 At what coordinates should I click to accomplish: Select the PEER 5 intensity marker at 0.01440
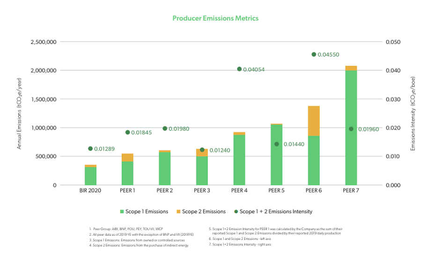(x=277, y=144)
